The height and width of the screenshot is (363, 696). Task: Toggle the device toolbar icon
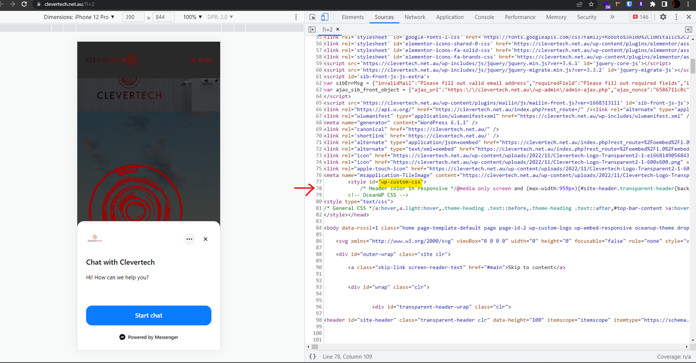pyautogui.click(x=325, y=17)
